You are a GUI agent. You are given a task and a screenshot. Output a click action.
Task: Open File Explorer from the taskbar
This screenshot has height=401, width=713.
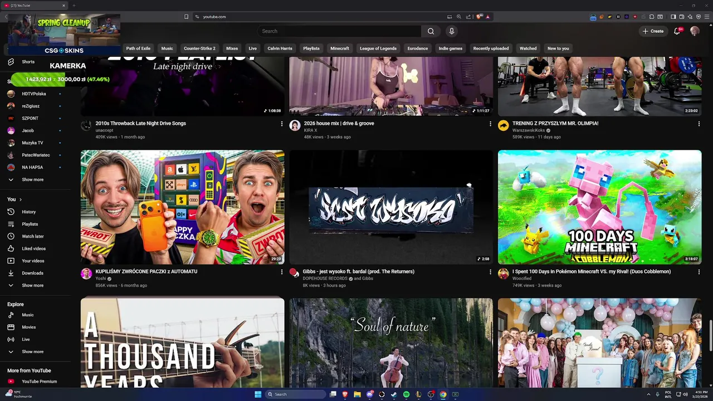coord(357,394)
